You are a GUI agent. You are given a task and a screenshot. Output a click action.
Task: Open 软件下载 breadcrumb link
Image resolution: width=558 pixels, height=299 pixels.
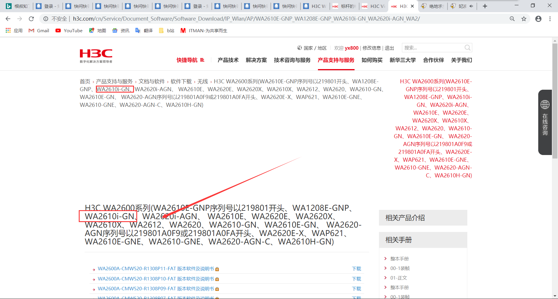[181, 82]
